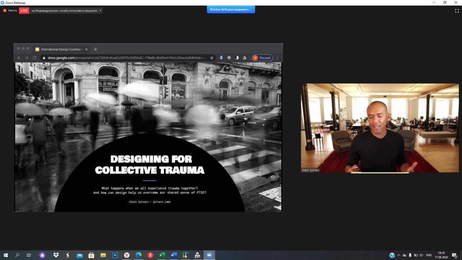
Task: Click the docs.google.com address bar
Action: point(128,58)
